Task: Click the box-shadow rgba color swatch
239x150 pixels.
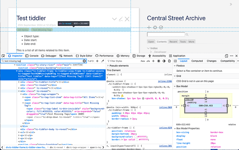Action: (x=143, y=98)
